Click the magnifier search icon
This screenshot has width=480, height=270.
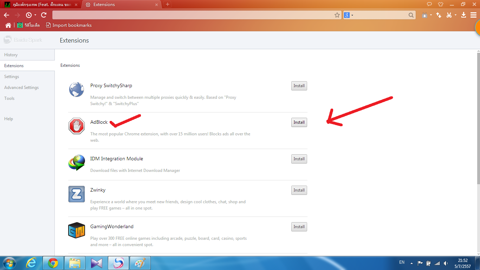pyautogui.click(x=411, y=15)
